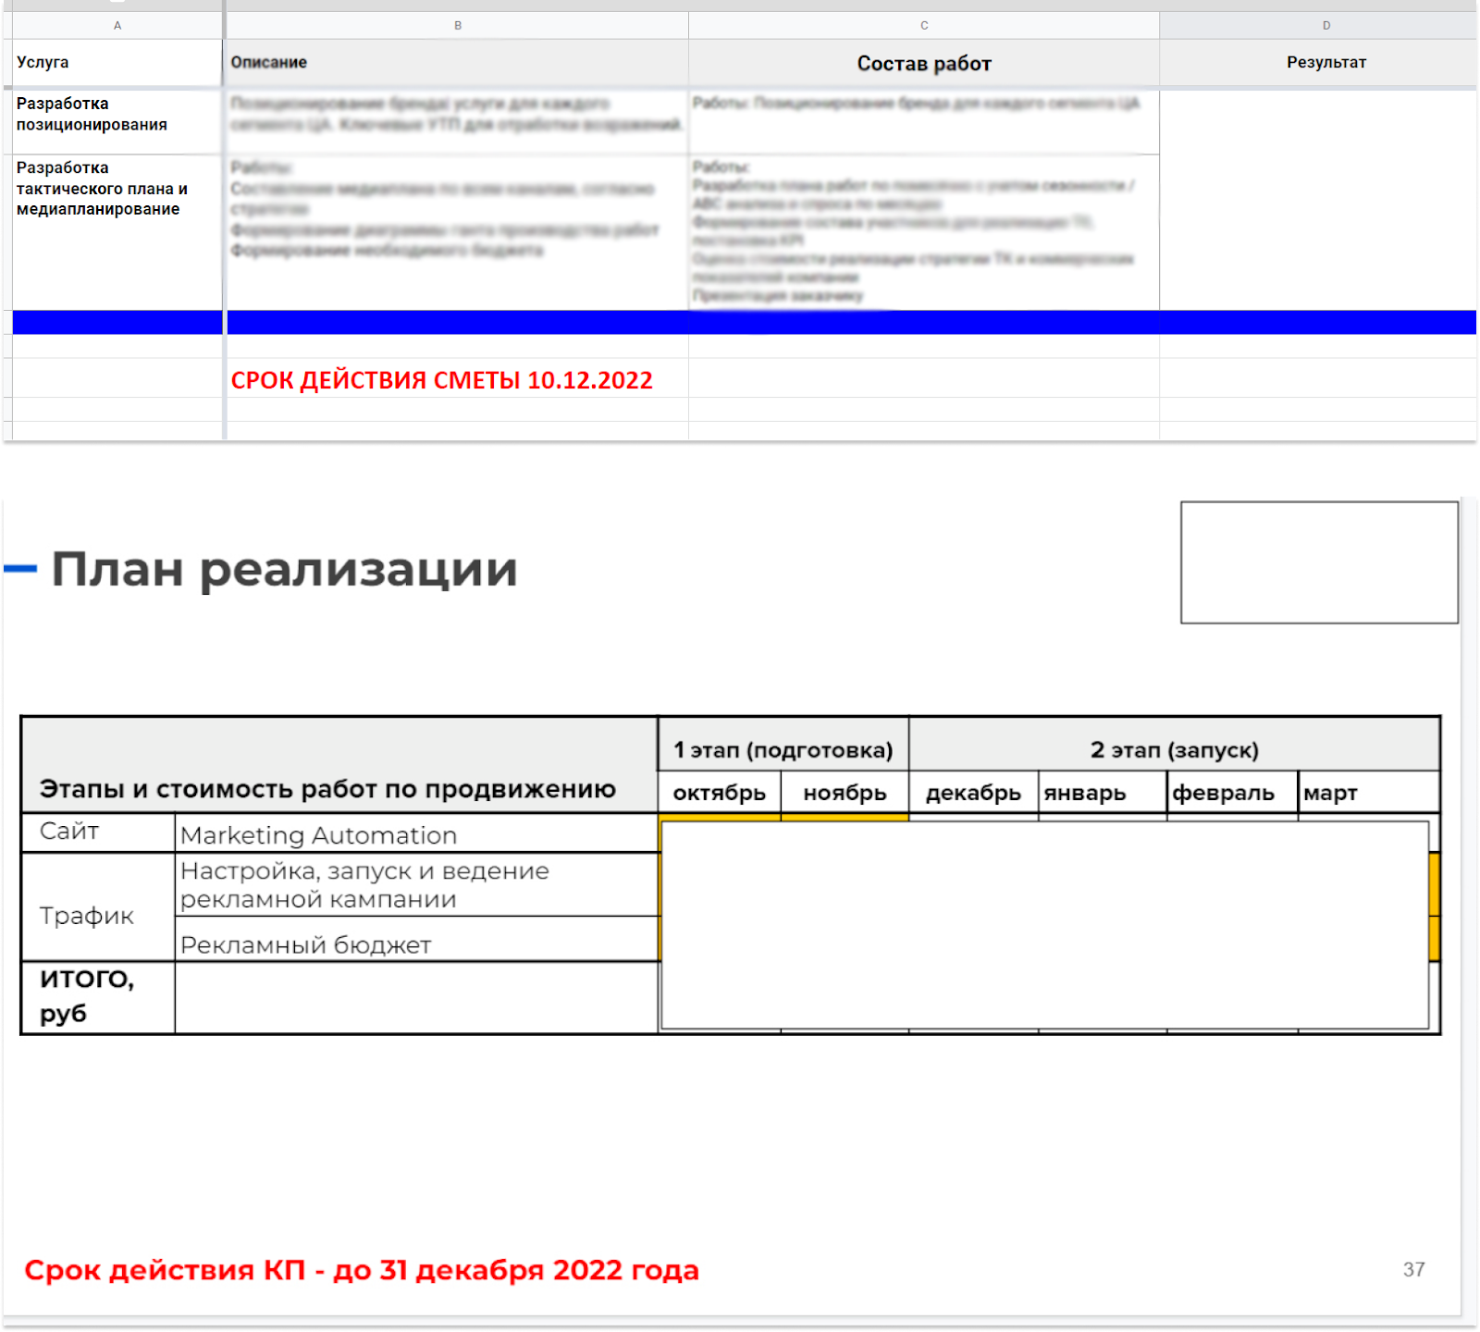Click the Marketing Automation table cell
This screenshot has height=1332, width=1480.
[416, 835]
